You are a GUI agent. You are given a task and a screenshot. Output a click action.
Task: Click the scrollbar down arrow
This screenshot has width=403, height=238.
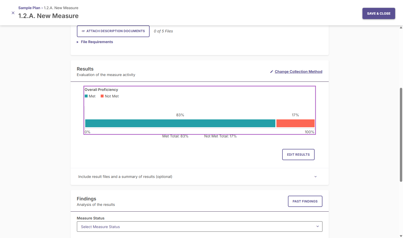(x=401, y=236)
